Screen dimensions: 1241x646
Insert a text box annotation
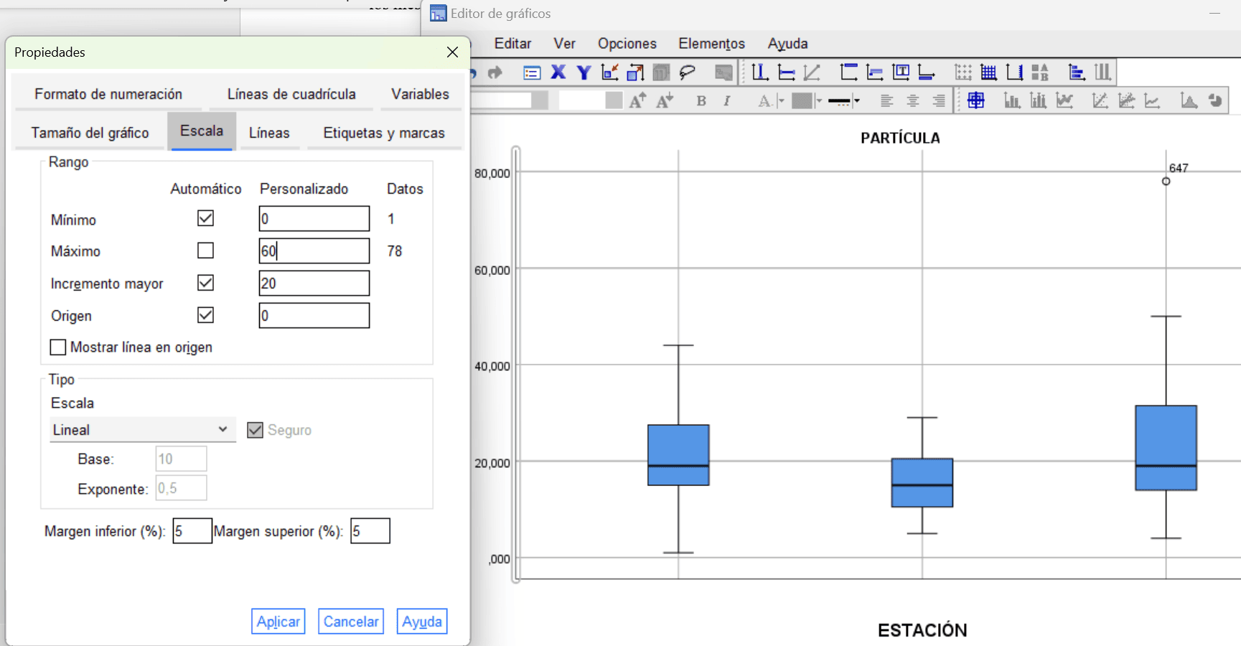click(x=901, y=72)
